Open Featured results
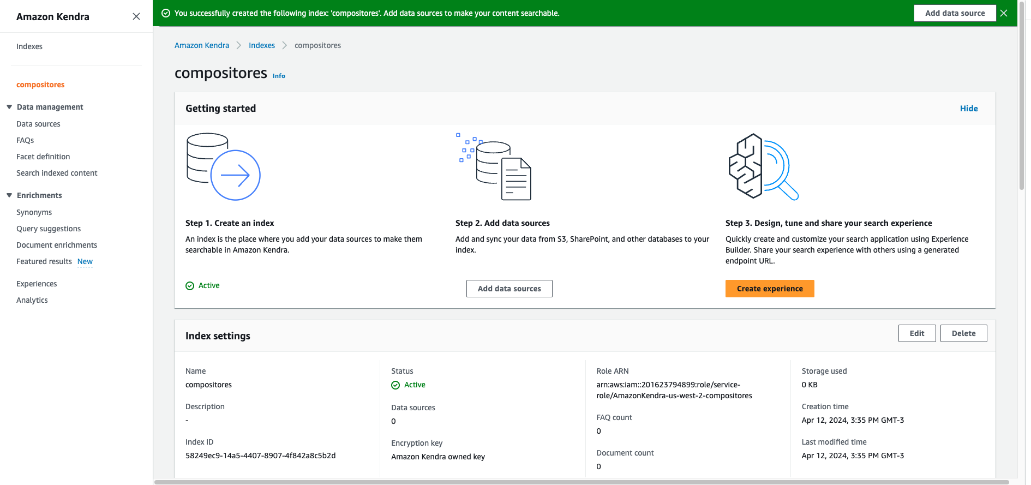 coord(44,261)
